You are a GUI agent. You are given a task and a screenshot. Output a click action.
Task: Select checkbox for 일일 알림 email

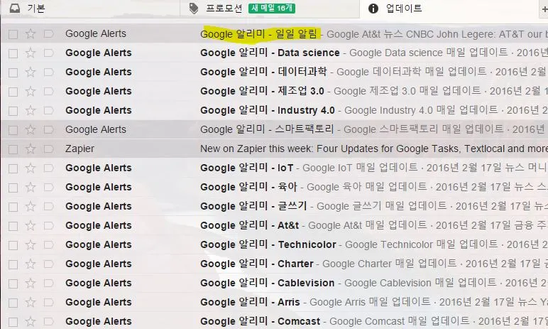click(x=13, y=34)
